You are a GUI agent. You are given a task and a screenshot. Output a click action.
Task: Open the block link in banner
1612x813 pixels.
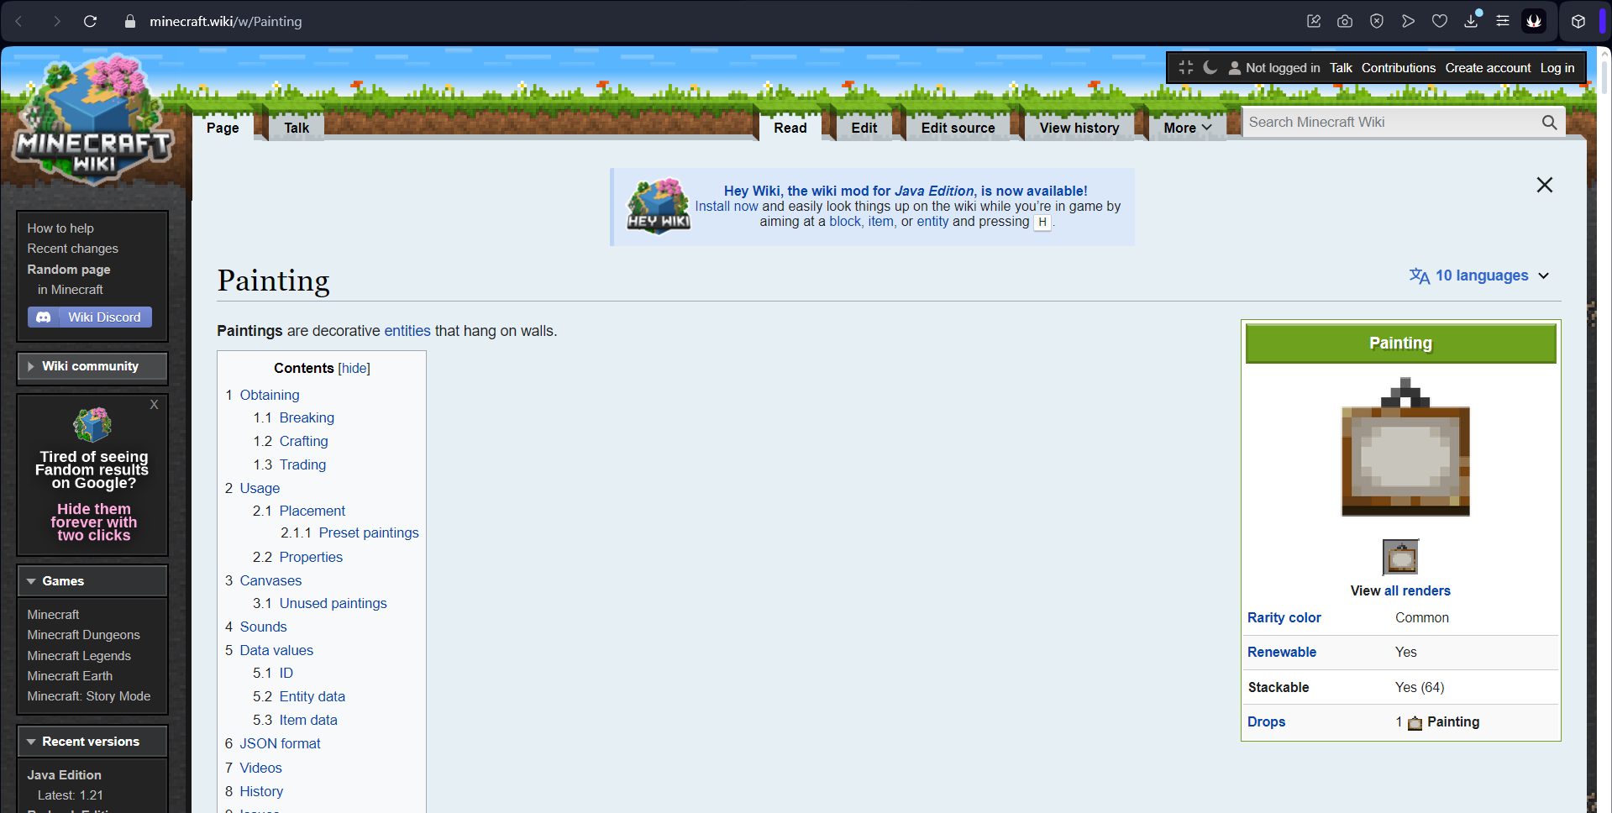[x=845, y=222]
